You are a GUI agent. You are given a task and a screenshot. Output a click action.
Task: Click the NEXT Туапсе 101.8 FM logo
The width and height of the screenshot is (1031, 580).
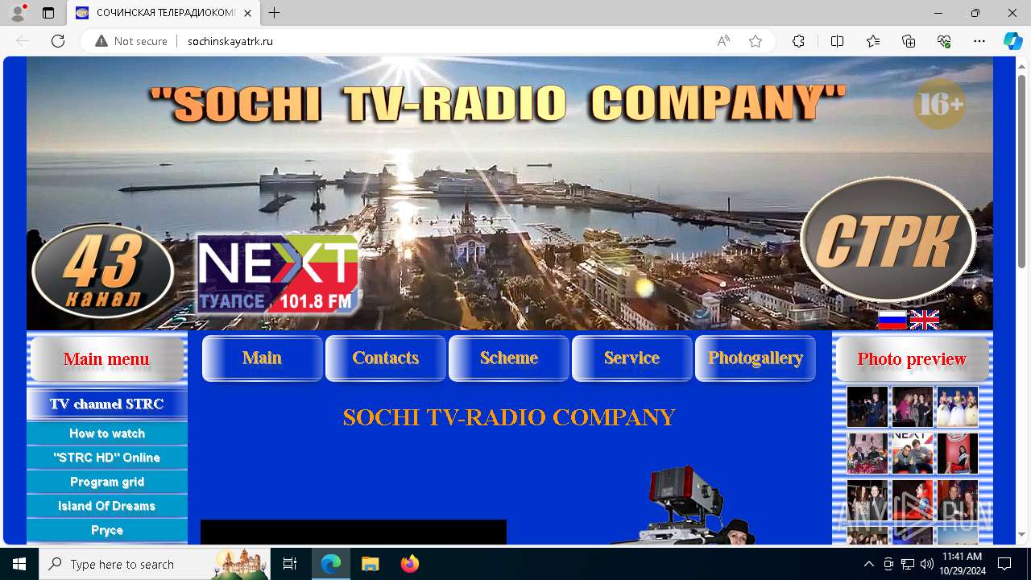coord(278,274)
